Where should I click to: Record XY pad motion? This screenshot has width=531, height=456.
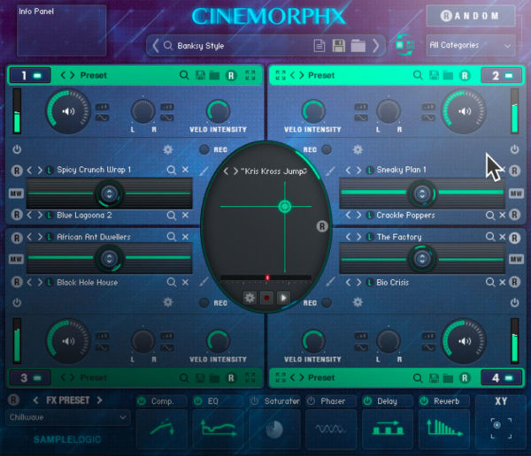266,298
